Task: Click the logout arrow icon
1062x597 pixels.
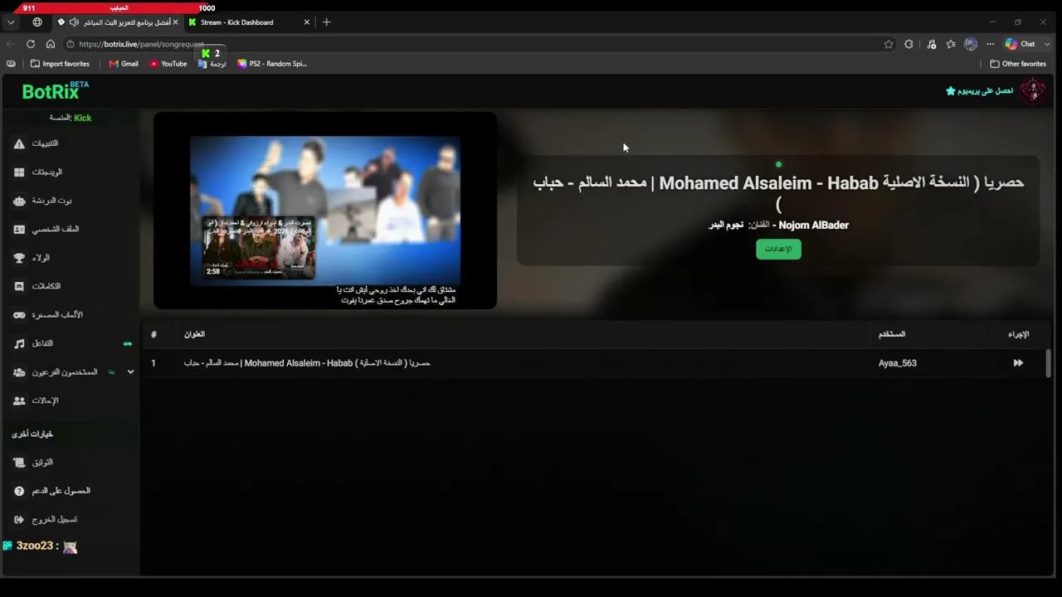Action: click(x=19, y=519)
